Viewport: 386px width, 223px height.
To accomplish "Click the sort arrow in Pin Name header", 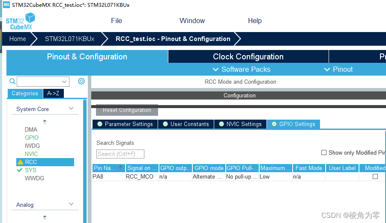I will coord(120,167).
